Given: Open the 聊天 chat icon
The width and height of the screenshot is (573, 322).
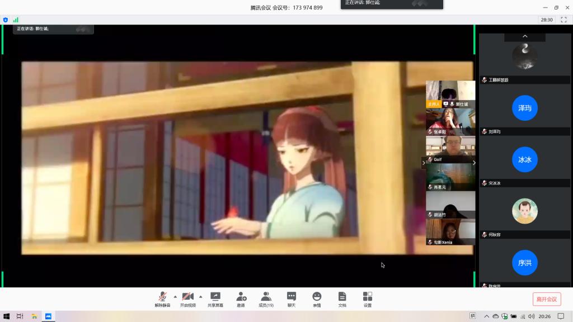Looking at the screenshot, I should [x=291, y=300].
